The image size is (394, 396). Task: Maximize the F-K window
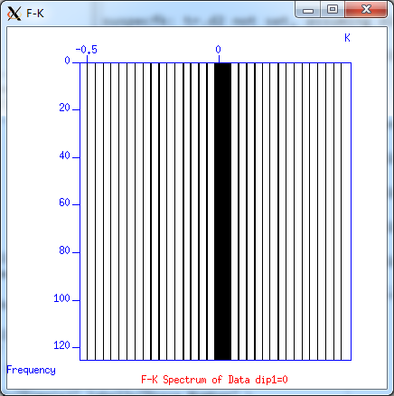point(333,9)
